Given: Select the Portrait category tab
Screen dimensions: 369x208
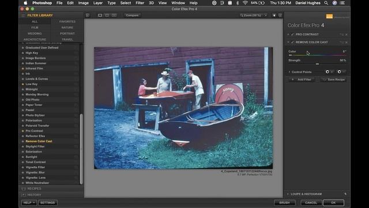Looking at the screenshot, I should (x=67, y=34).
